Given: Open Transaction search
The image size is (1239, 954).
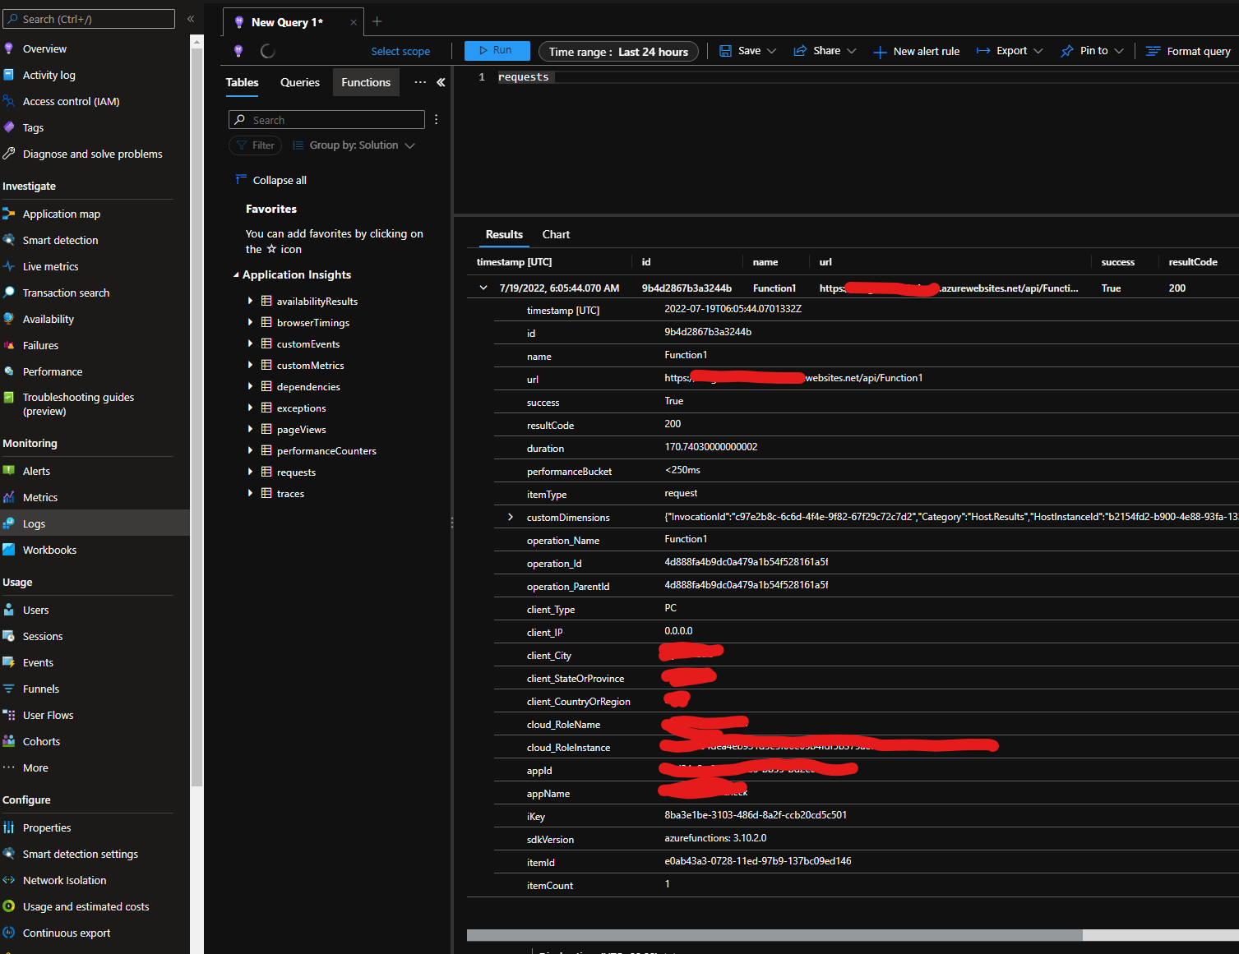Looking at the screenshot, I should (x=66, y=293).
